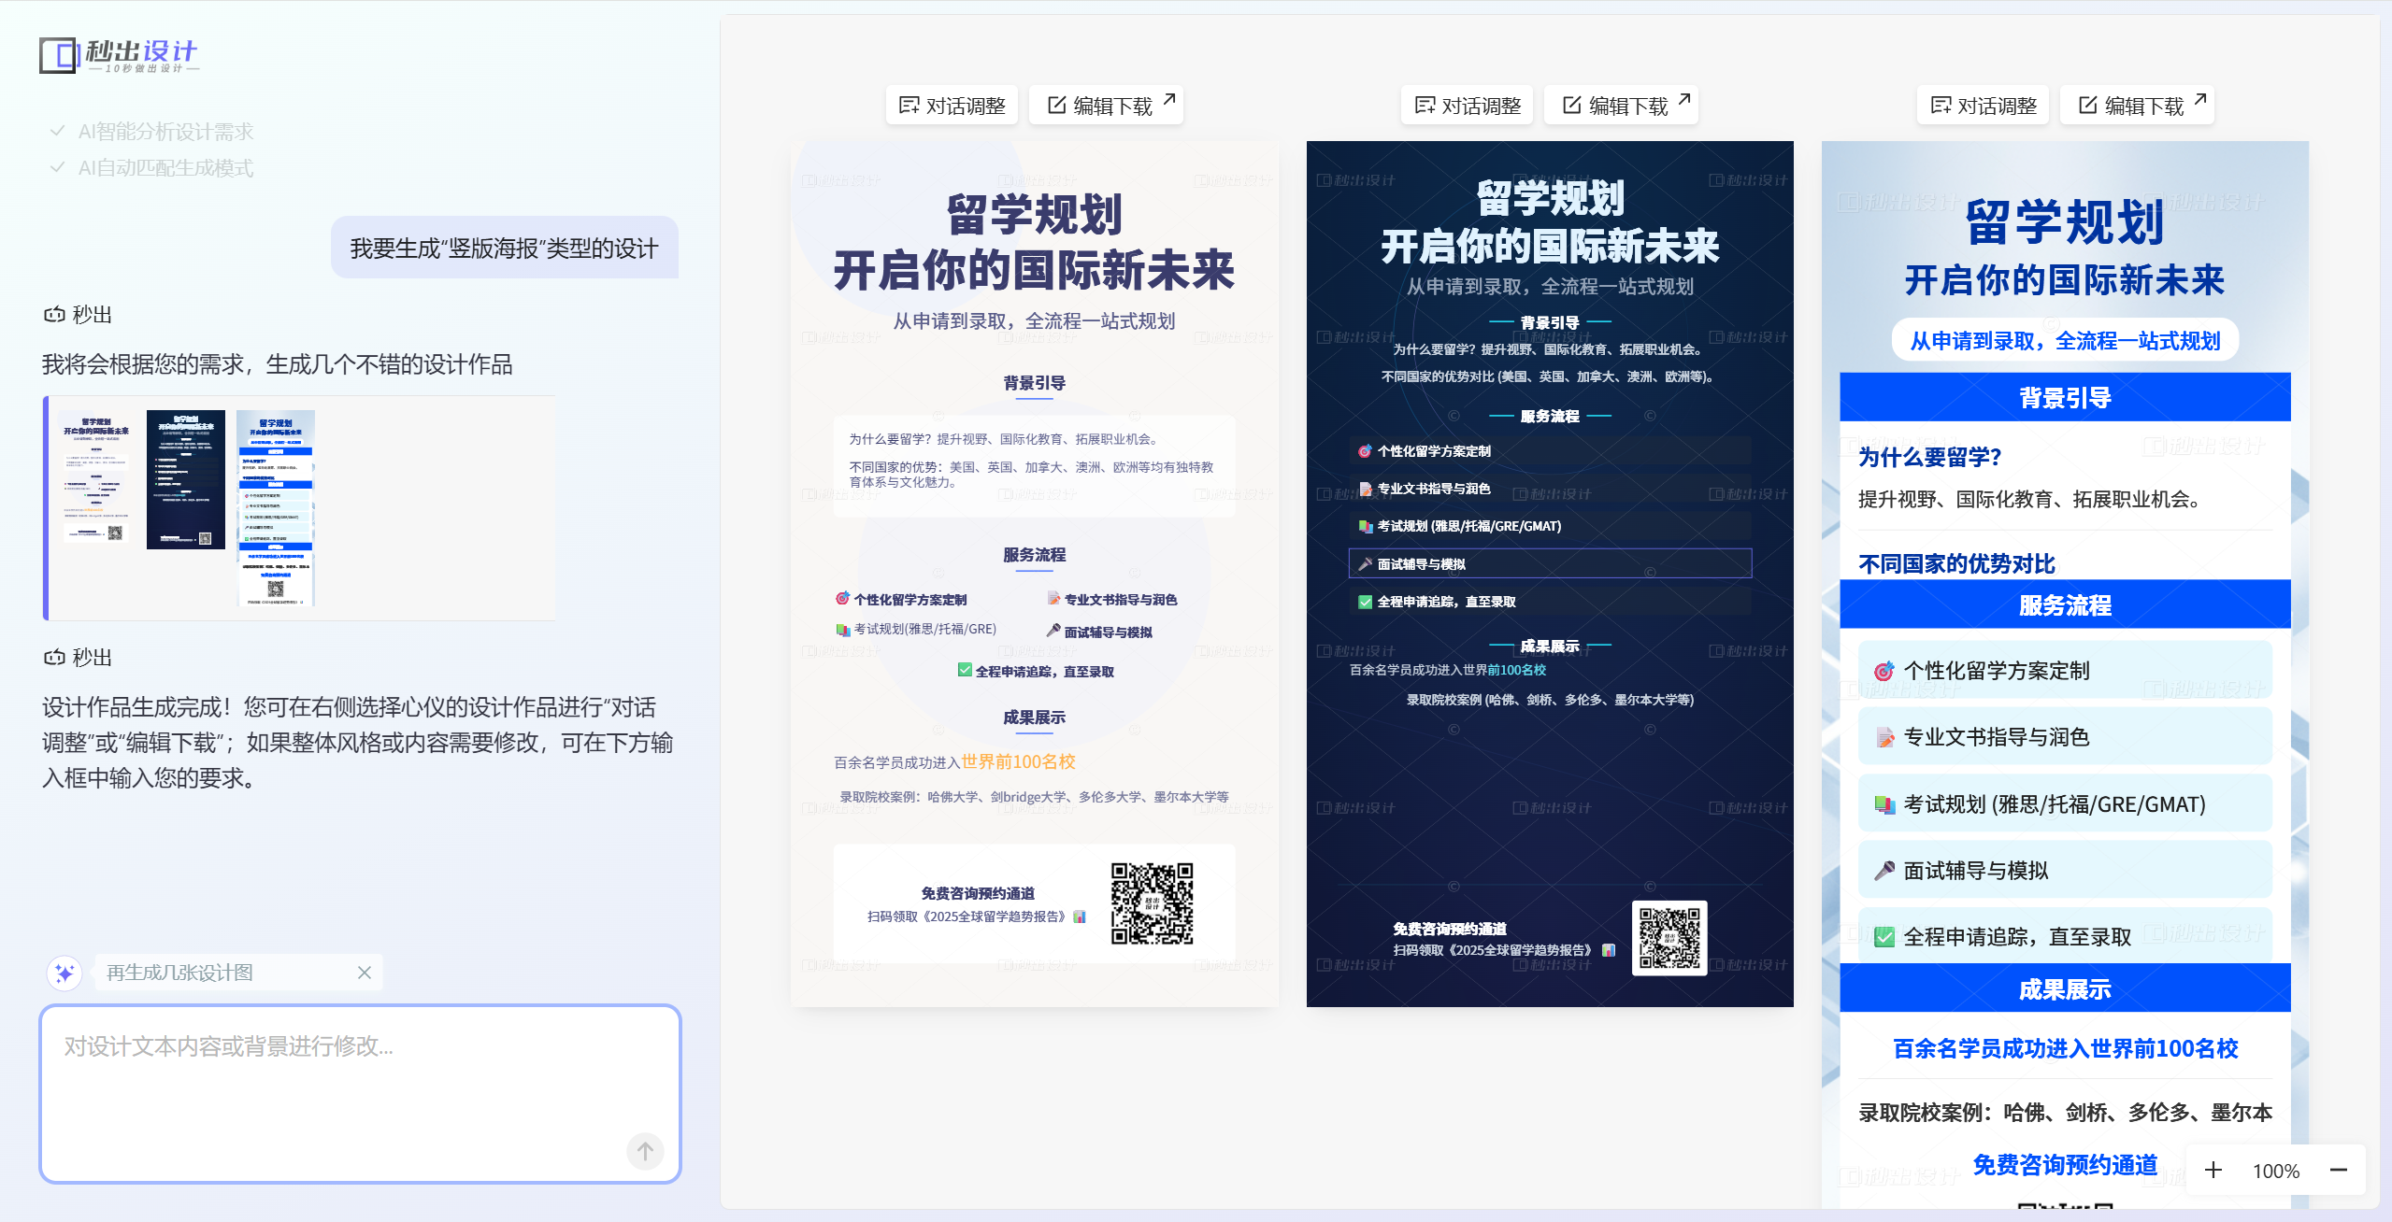Send message with the up-arrow button
This screenshot has height=1222, width=2392.
point(645,1151)
